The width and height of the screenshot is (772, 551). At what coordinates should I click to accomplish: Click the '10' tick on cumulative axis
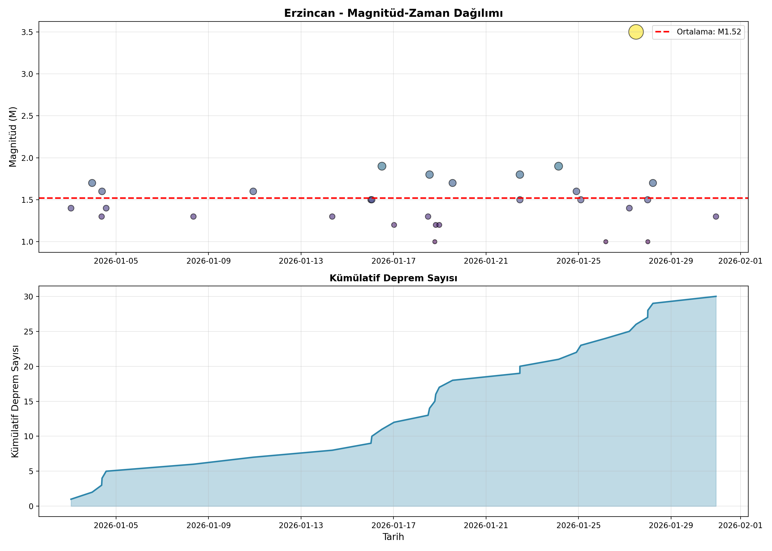pyautogui.click(x=29, y=436)
